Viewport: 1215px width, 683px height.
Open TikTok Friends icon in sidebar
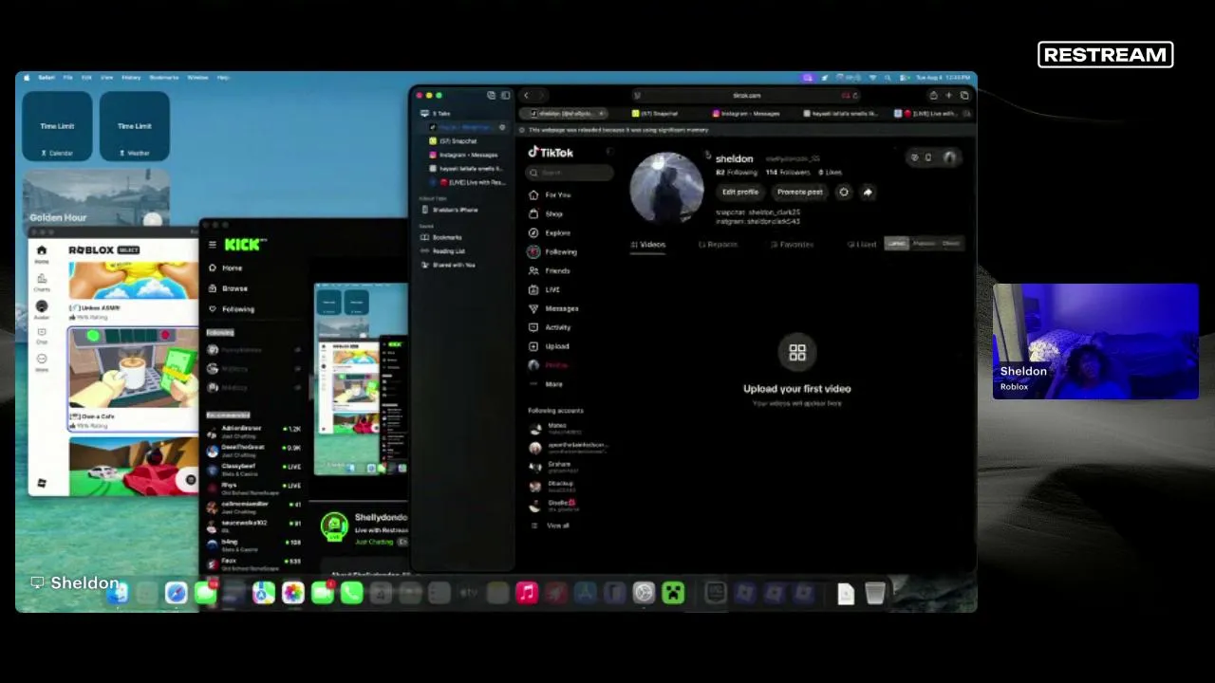(x=534, y=270)
